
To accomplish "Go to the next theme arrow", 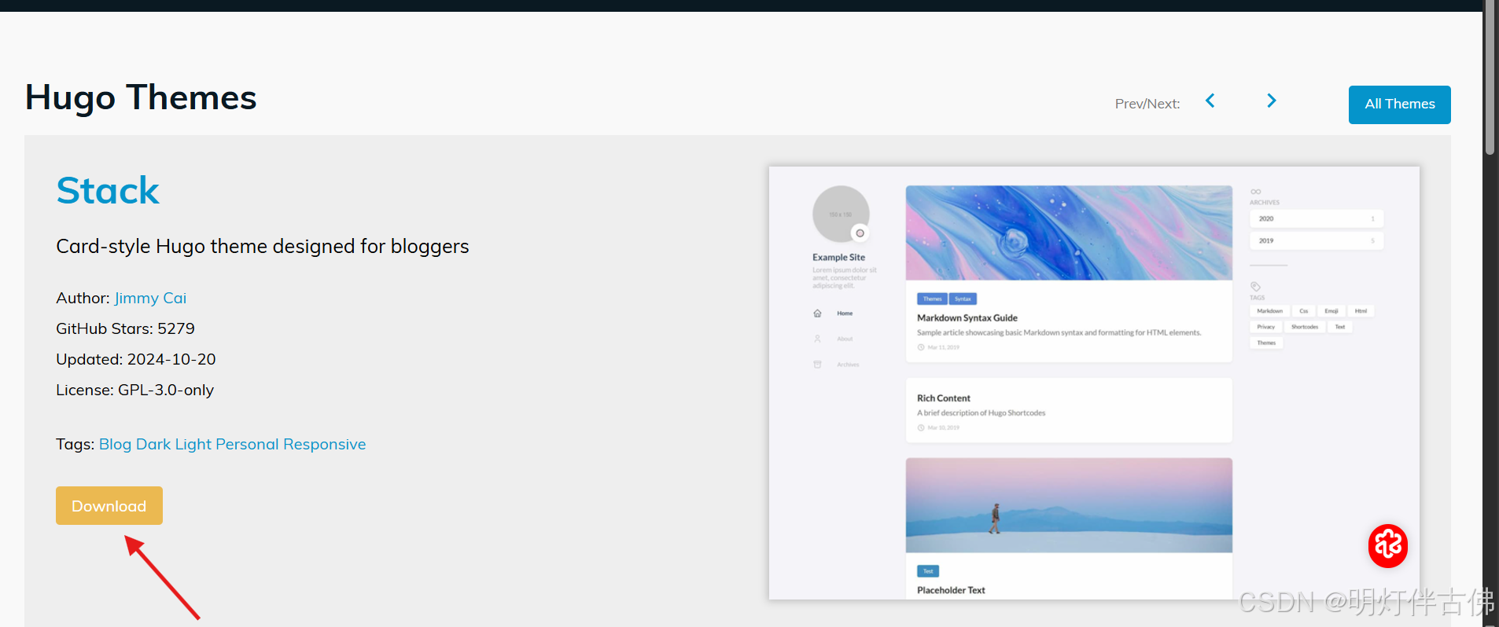I will [x=1272, y=101].
